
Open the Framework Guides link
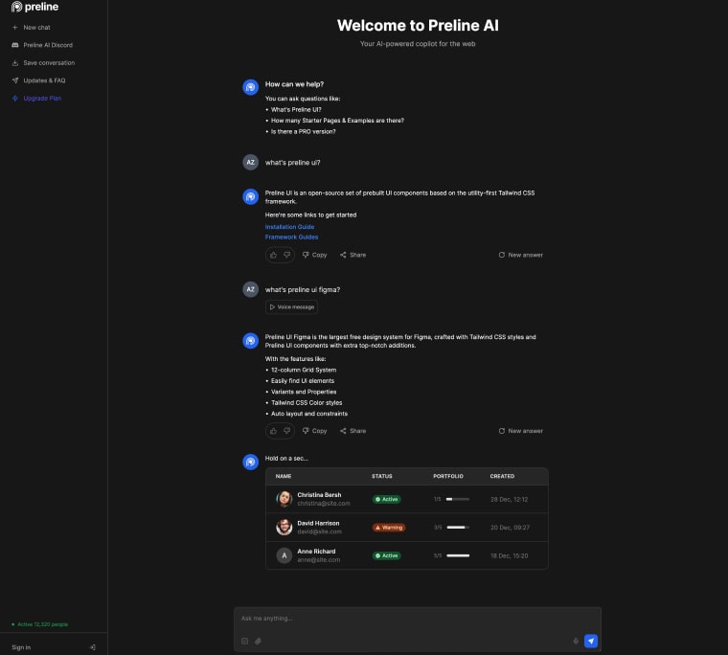click(291, 237)
